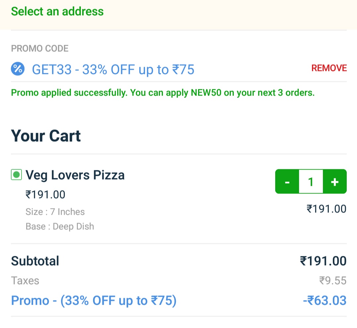Tap the promo applied success message
357x328 pixels.
click(x=163, y=93)
